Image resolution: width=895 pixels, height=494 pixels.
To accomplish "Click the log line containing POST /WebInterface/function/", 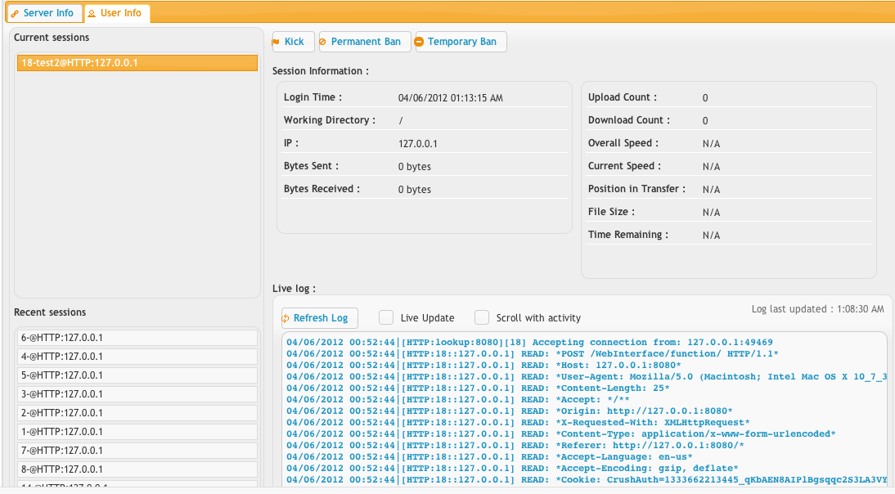I will (533, 353).
